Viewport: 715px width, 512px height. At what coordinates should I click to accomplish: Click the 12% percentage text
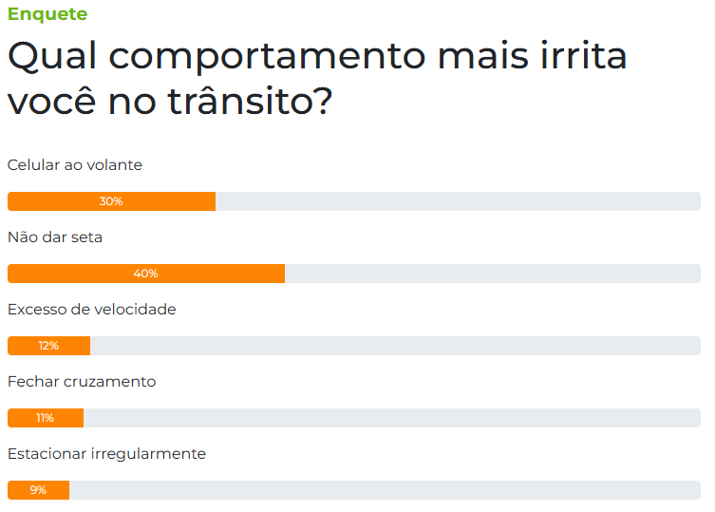[x=48, y=346]
